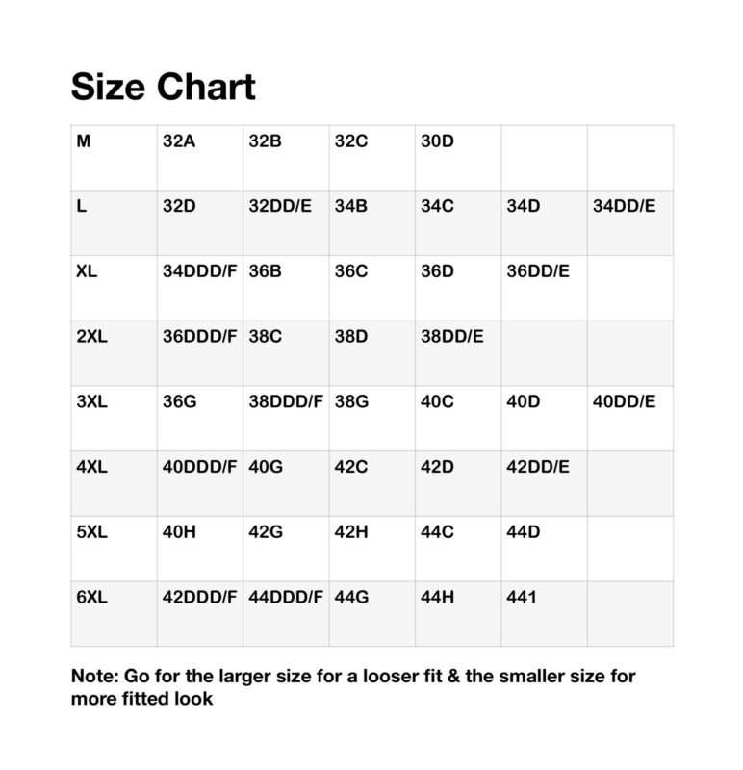Click the L size row label
Image resolution: width=743 pixels, height=770 pixels.
pos(81,206)
